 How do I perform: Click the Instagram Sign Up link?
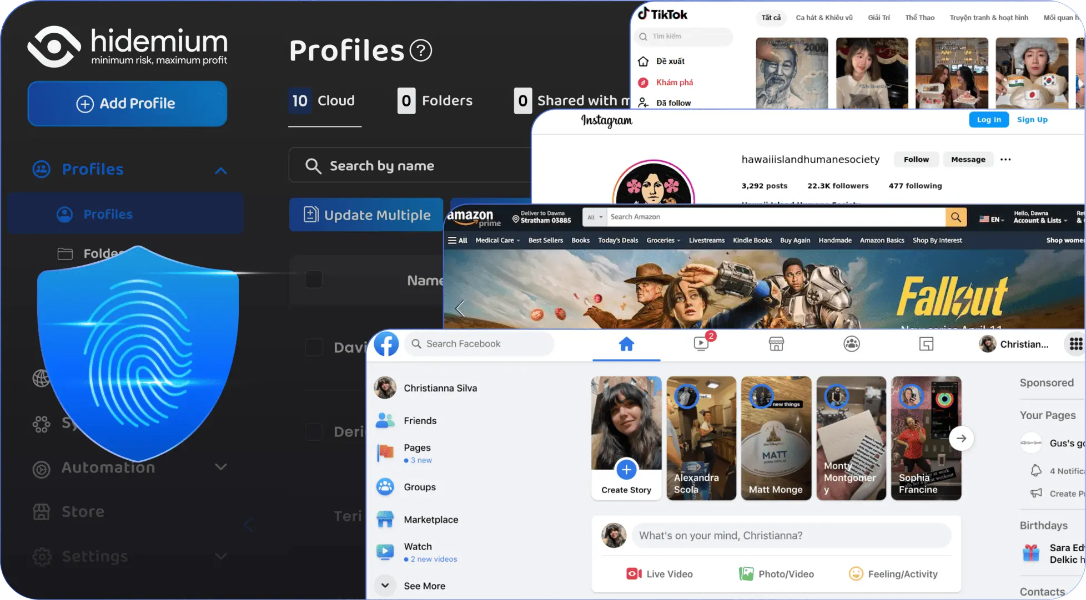click(x=1032, y=120)
